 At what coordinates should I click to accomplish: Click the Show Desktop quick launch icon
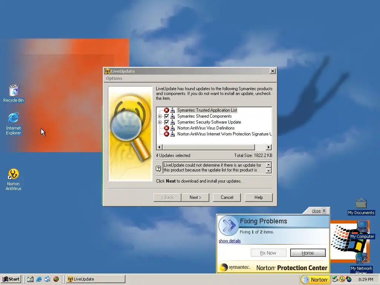pyautogui.click(x=30, y=279)
